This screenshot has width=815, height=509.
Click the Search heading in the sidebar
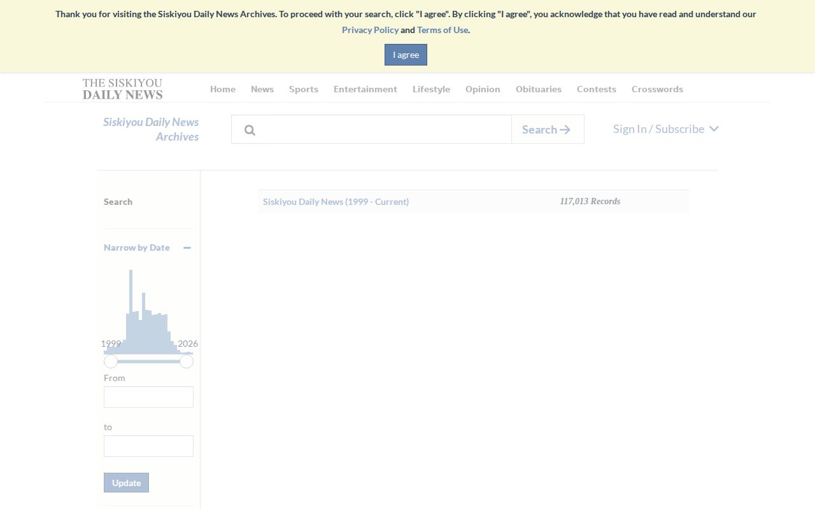coord(118,202)
